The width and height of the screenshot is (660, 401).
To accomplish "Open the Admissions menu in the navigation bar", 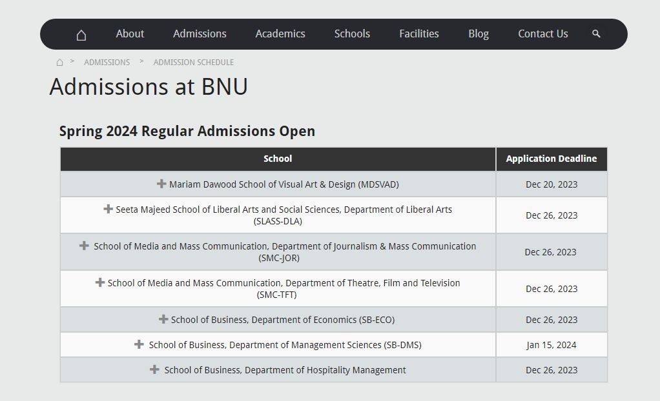I will pos(200,34).
